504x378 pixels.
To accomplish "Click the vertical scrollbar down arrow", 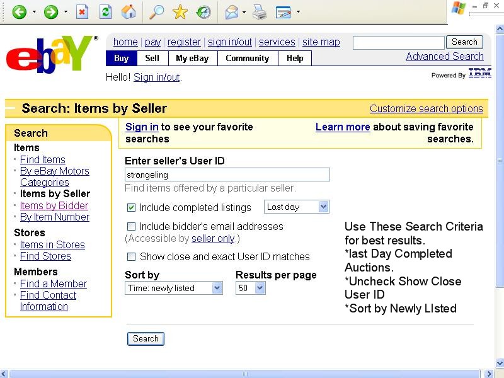I will coord(500,364).
